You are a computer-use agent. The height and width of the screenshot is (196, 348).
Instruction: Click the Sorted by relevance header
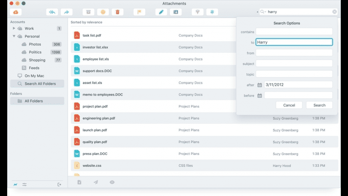86,22
